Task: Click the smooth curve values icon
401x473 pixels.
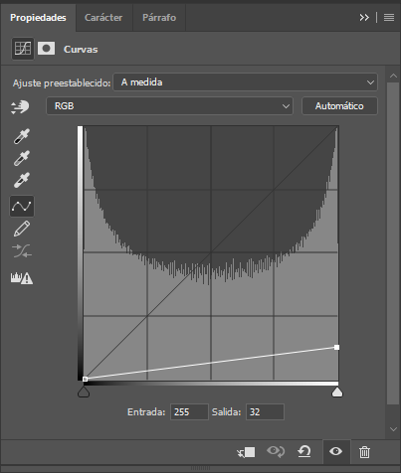Action: (22, 251)
